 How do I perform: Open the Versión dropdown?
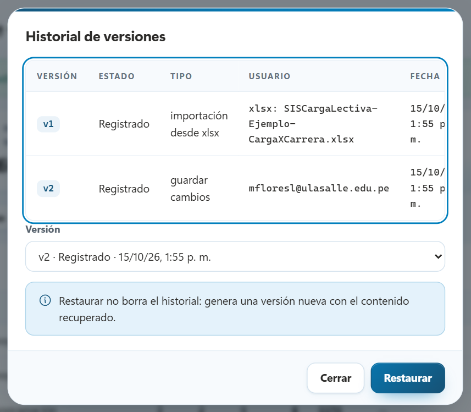pos(235,256)
